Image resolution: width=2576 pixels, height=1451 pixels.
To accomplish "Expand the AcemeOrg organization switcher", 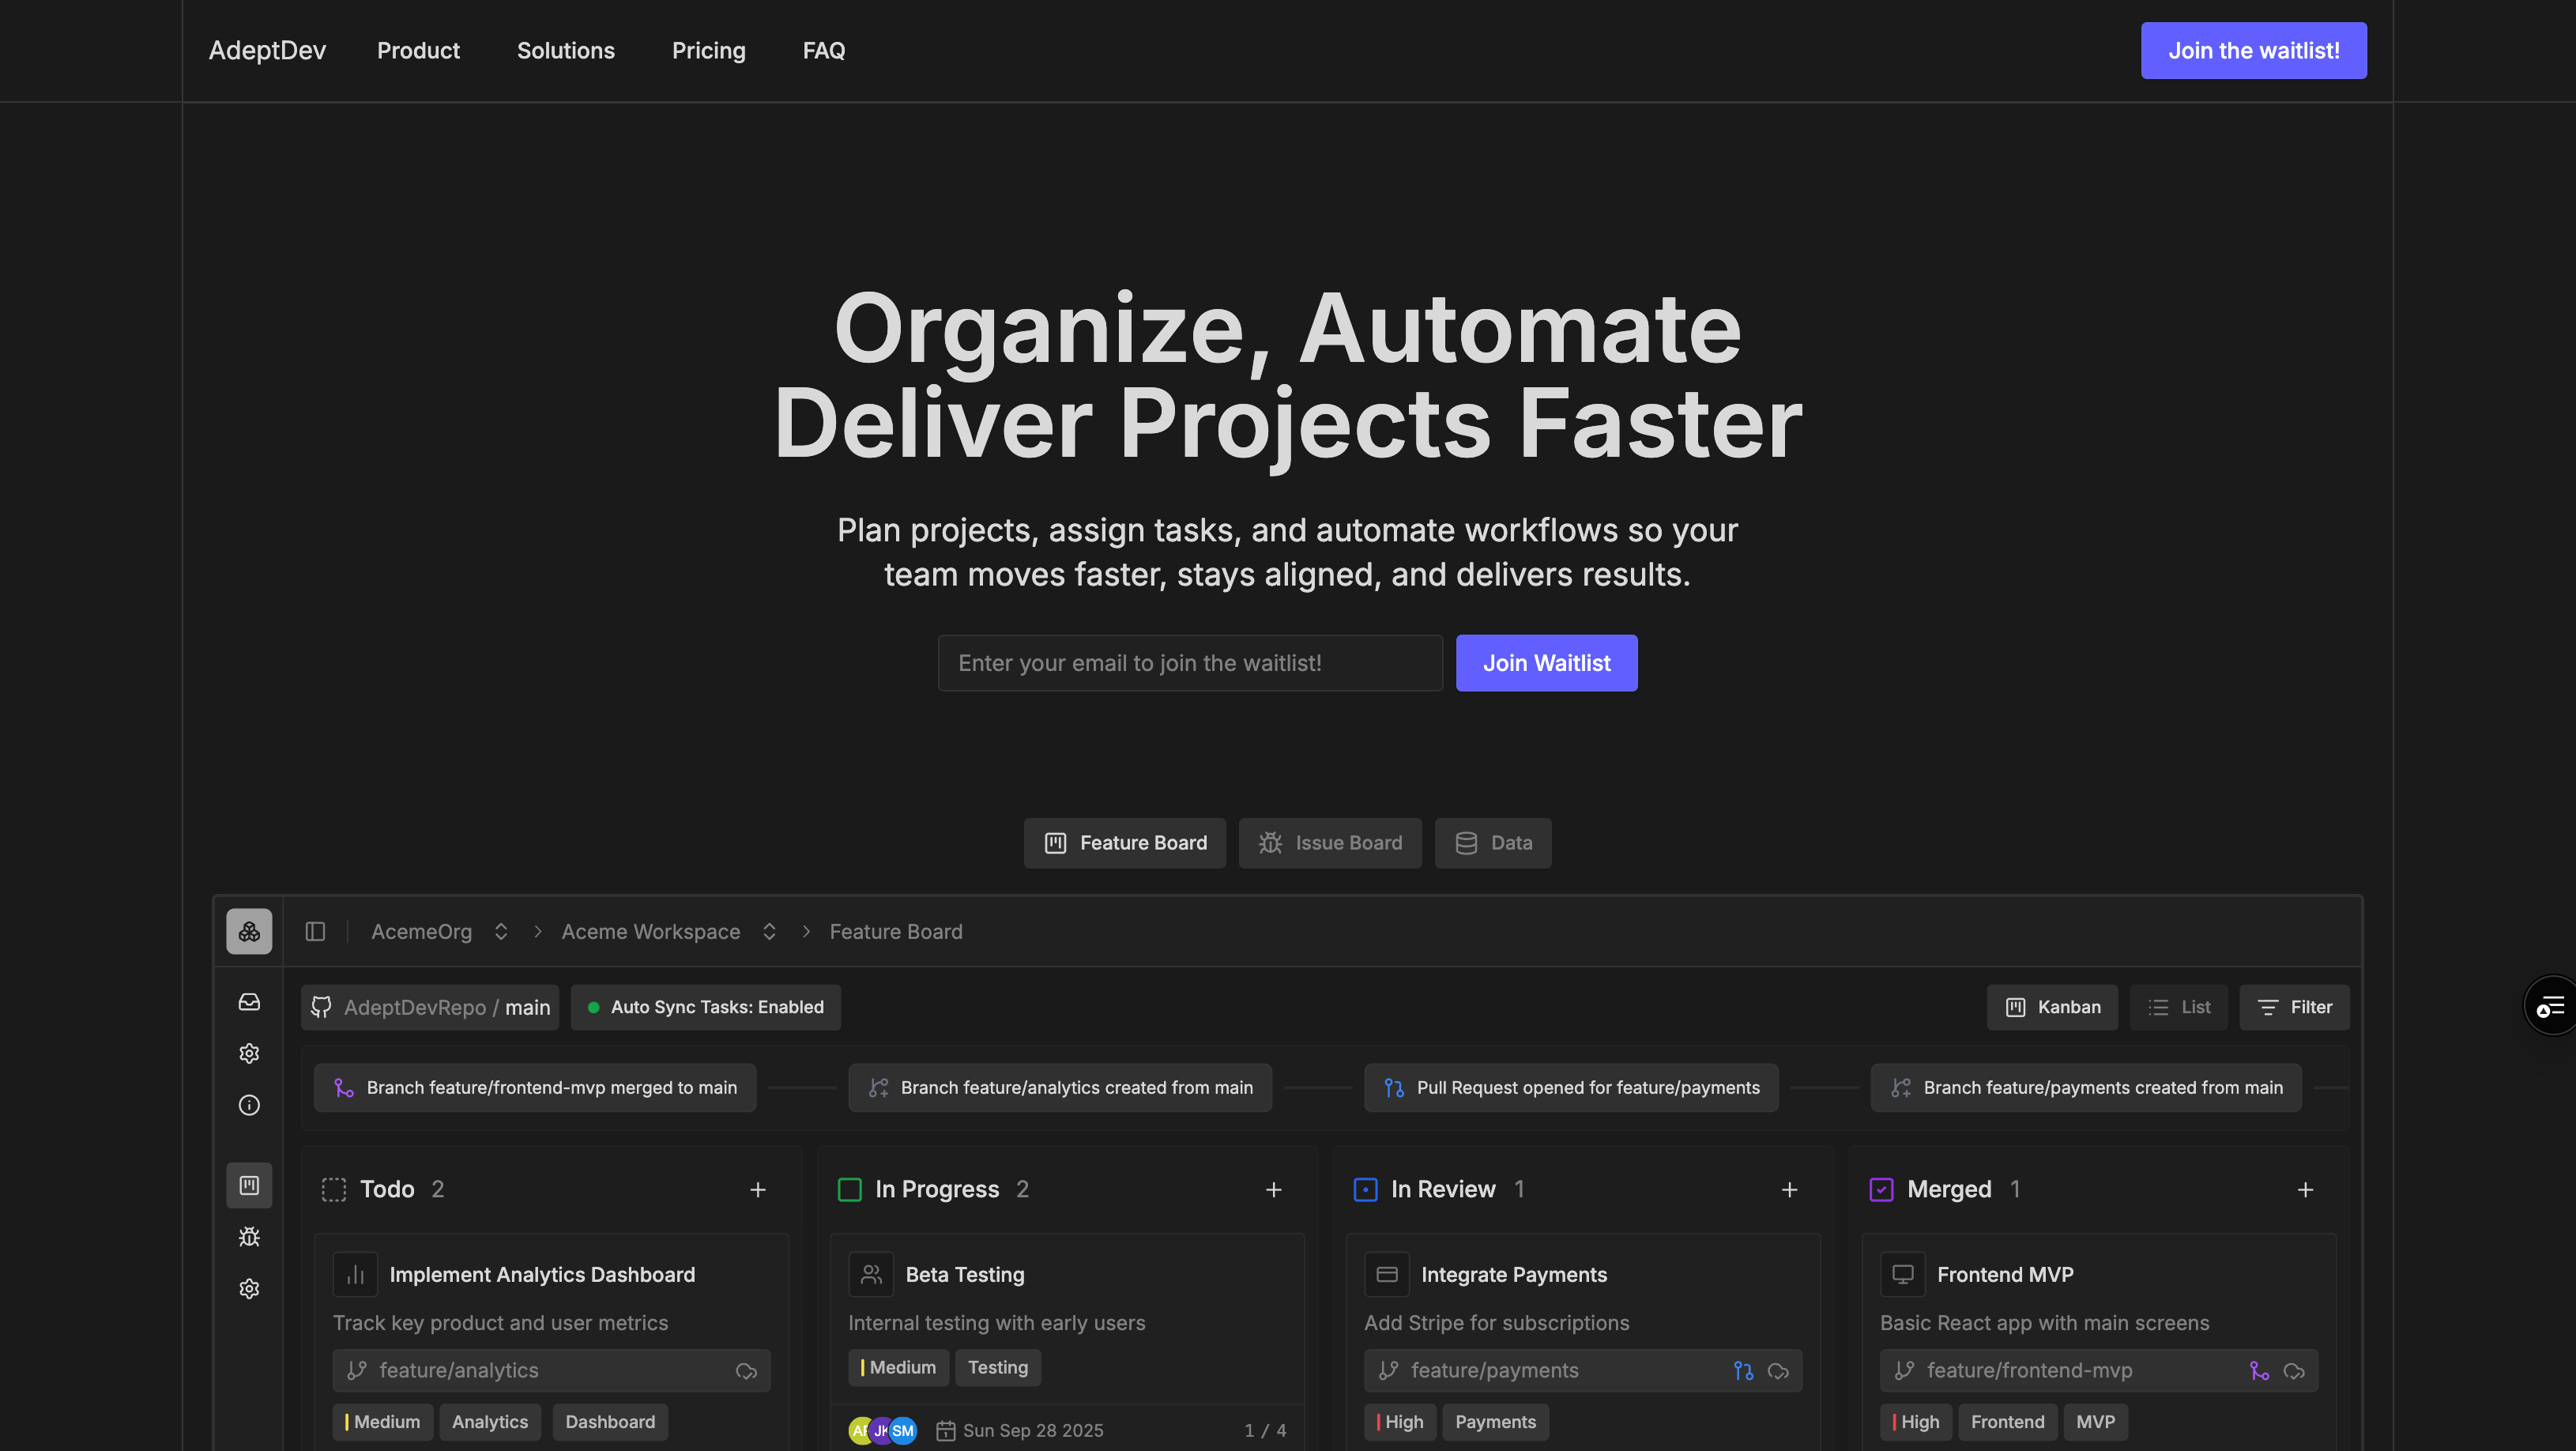I will (x=501, y=931).
